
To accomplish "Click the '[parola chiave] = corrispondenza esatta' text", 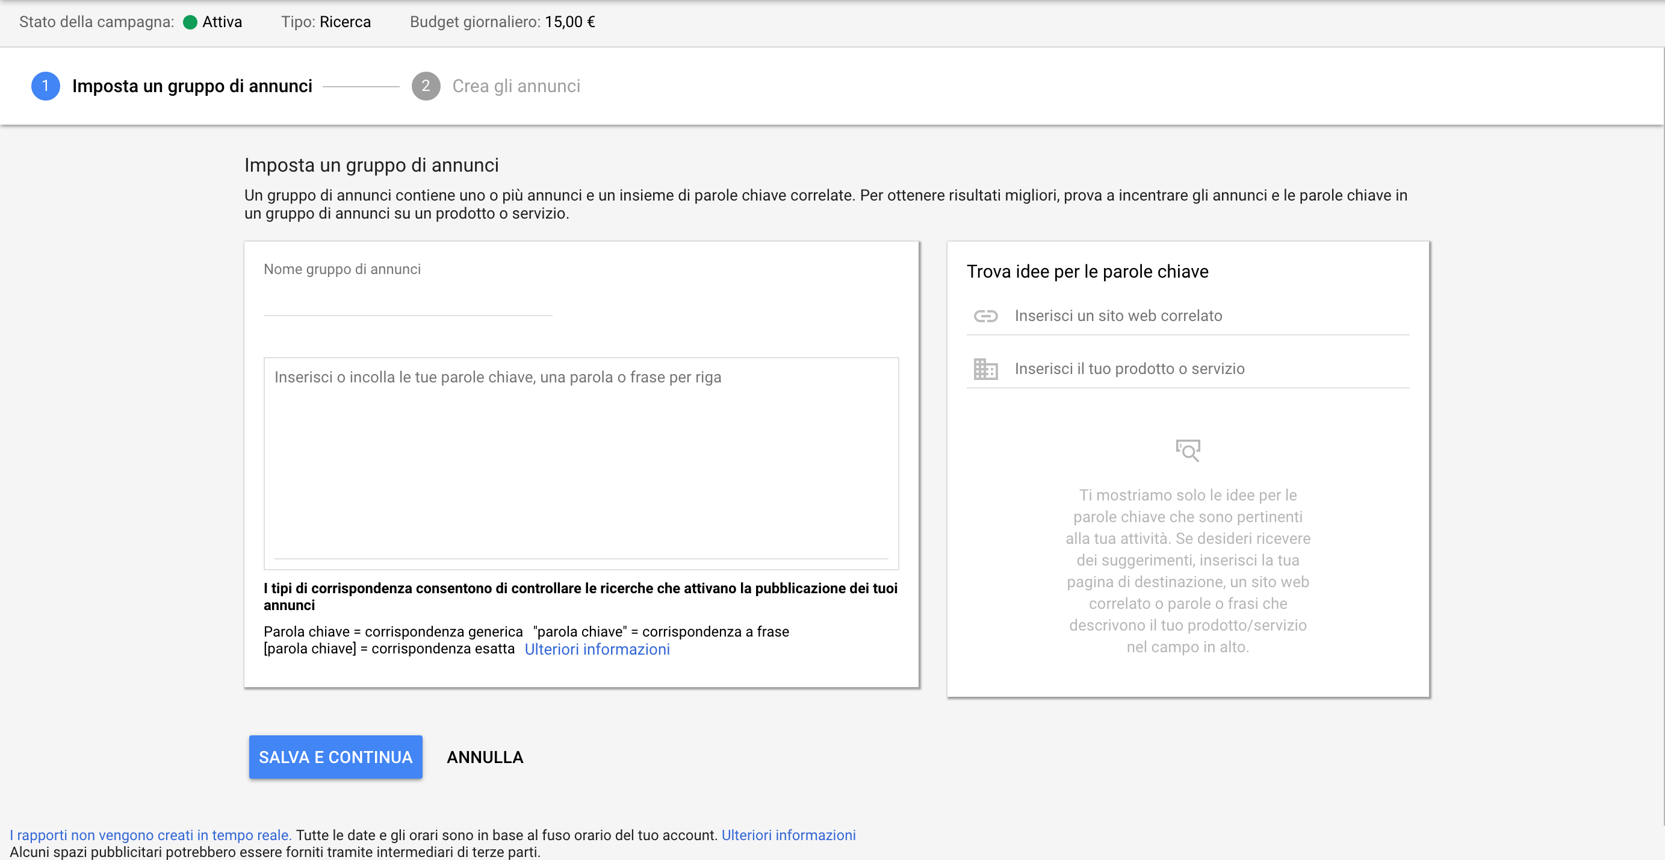I will pyautogui.click(x=389, y=649).
